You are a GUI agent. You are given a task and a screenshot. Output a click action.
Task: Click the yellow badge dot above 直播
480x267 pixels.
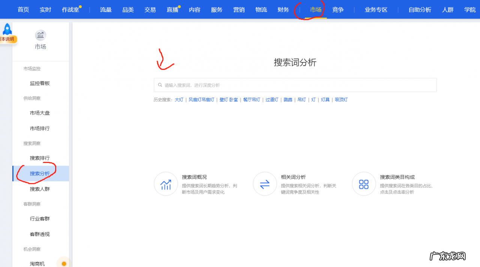click(179, 6)
